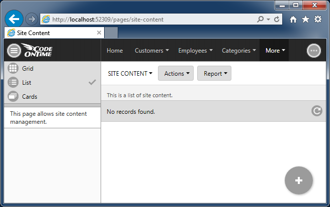Screen dimensions: 330x207
Task: Select the List view option
Action: [27, 83]
